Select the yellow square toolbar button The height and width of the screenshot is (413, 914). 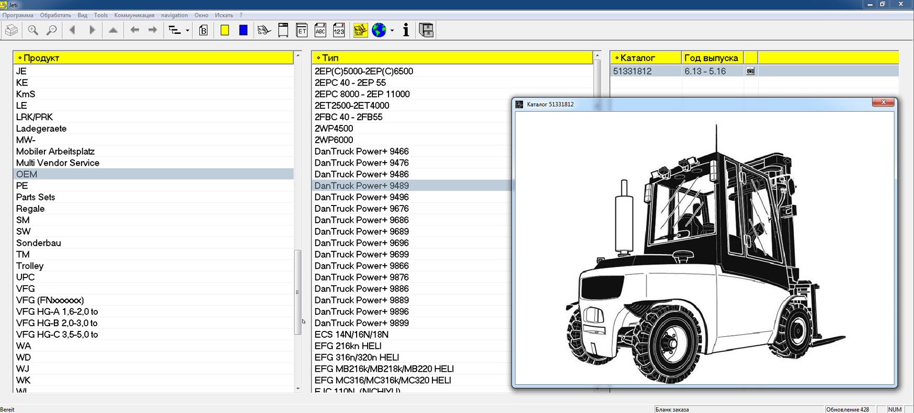225,30
